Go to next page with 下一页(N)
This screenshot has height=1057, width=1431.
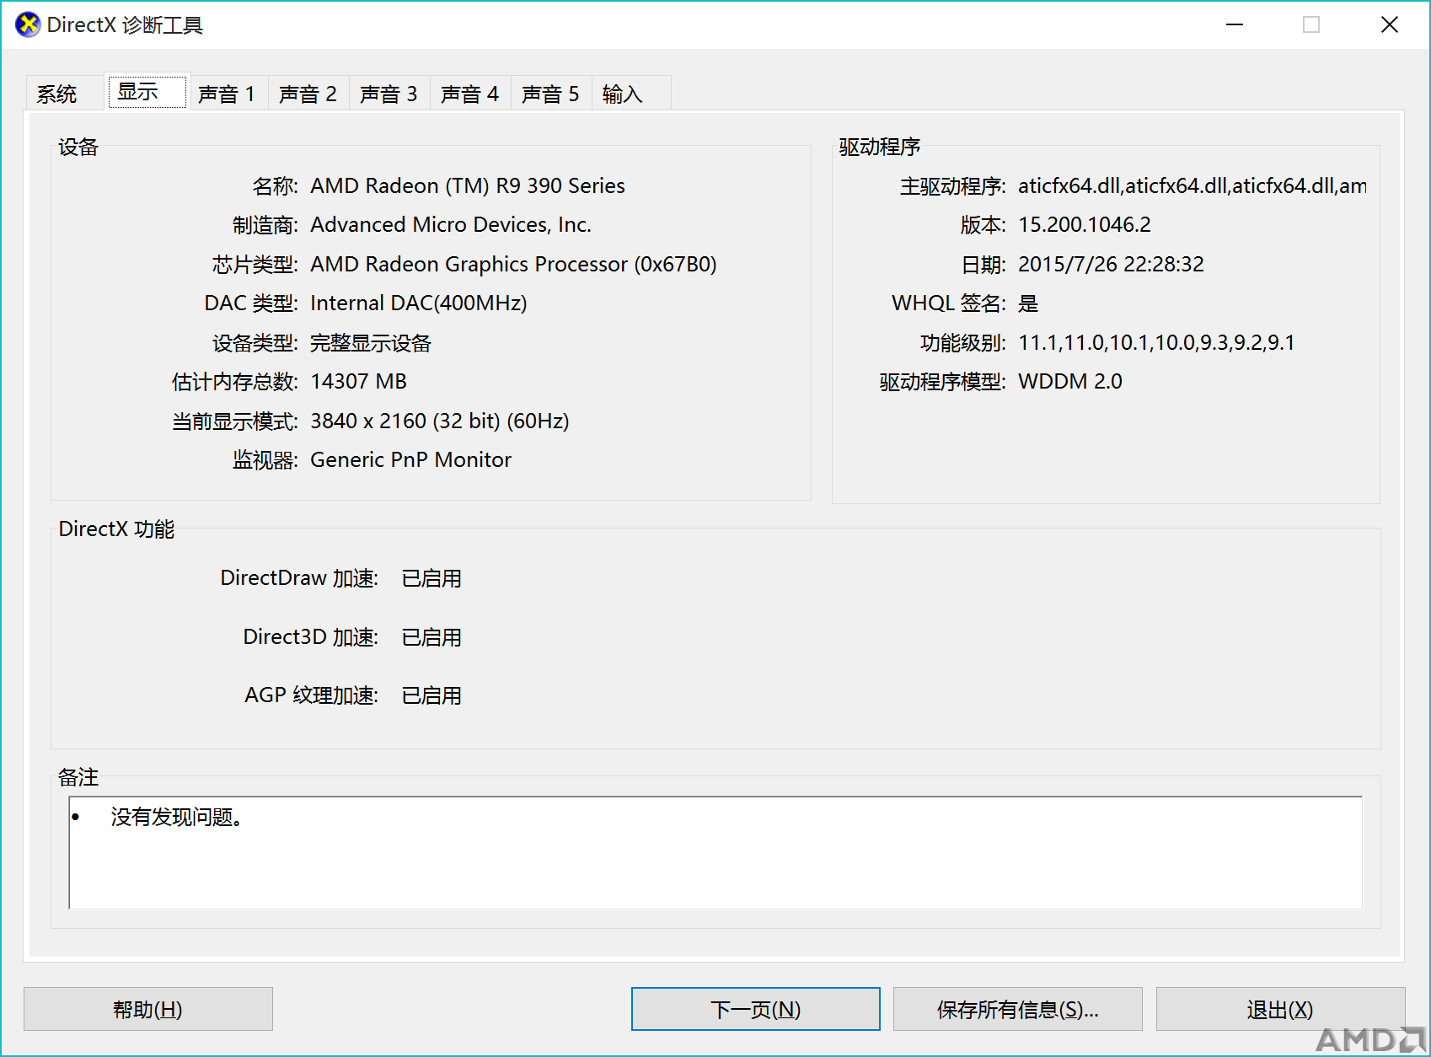(x=756, y=1009)
